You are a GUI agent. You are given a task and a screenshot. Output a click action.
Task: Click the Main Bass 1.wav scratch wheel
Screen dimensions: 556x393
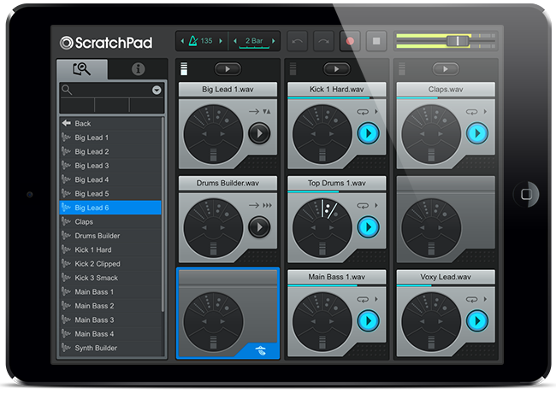(322, 321)
